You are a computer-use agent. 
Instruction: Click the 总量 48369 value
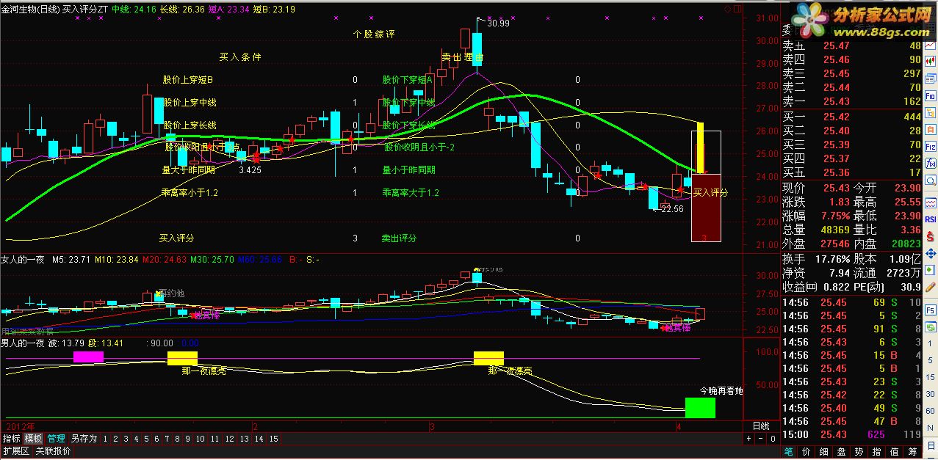[x=834, y=230]
